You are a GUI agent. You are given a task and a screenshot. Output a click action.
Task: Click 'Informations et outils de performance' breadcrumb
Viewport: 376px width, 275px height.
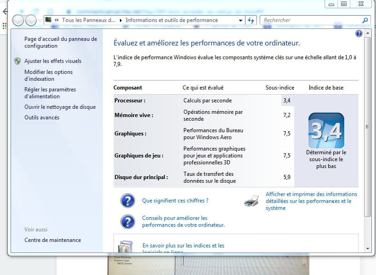tap(172, 20)
